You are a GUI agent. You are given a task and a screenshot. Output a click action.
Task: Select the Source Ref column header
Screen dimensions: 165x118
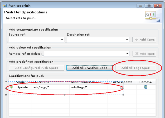coord(41,82)
